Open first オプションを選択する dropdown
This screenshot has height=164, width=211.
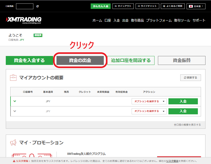click(x=149, y=101)
